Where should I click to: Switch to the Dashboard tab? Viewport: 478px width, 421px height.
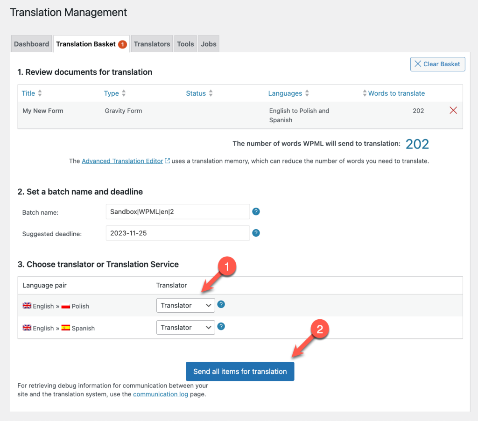(x=31, y=43)
